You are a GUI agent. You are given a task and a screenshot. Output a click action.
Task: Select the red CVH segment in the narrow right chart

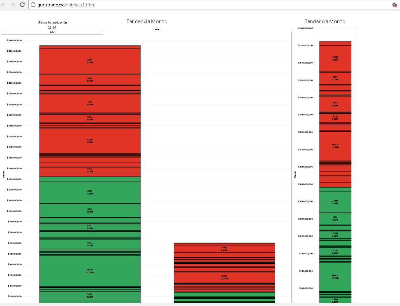pyautogui.click(x=335, y=104)
